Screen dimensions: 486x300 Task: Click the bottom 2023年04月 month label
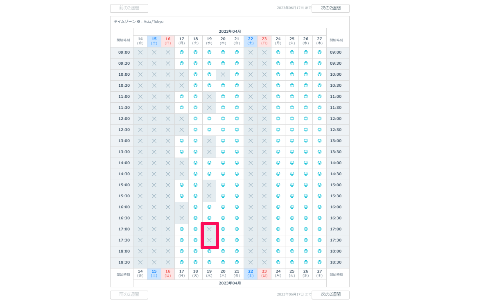(x=230, y=283)
